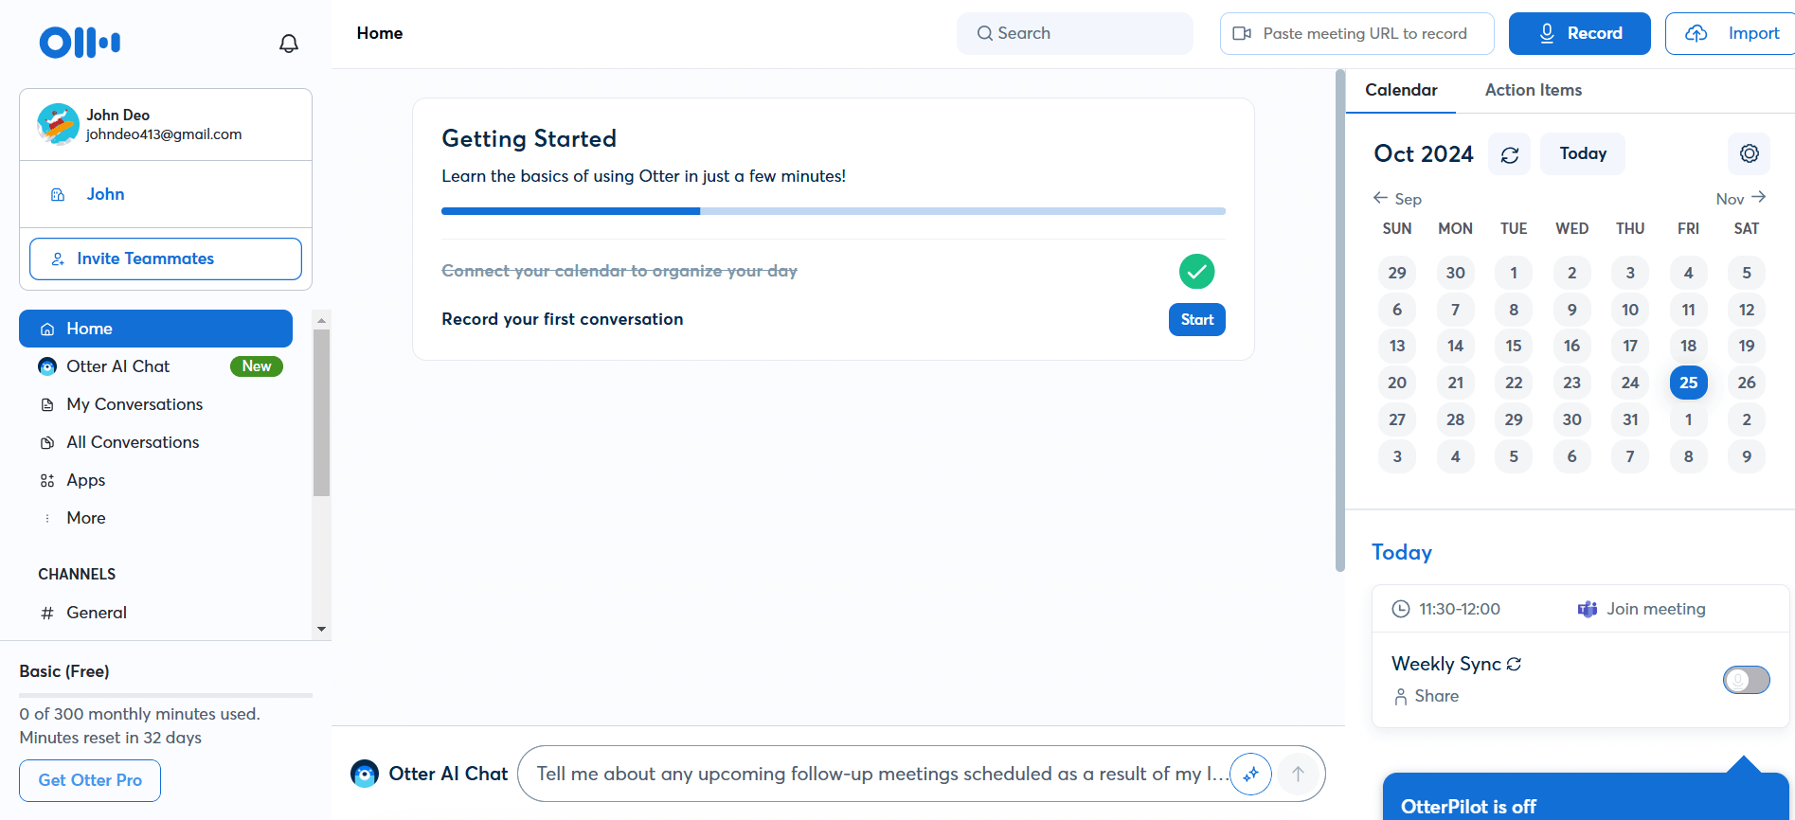The image size is (1795, 820).
Task: Select October 18 on the calendar
Action: tap(1687, 346)
